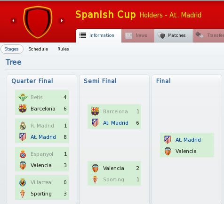Select the Stages sub-tab
The width and height of the screenshot is (224, 204).
pos(12,49)
